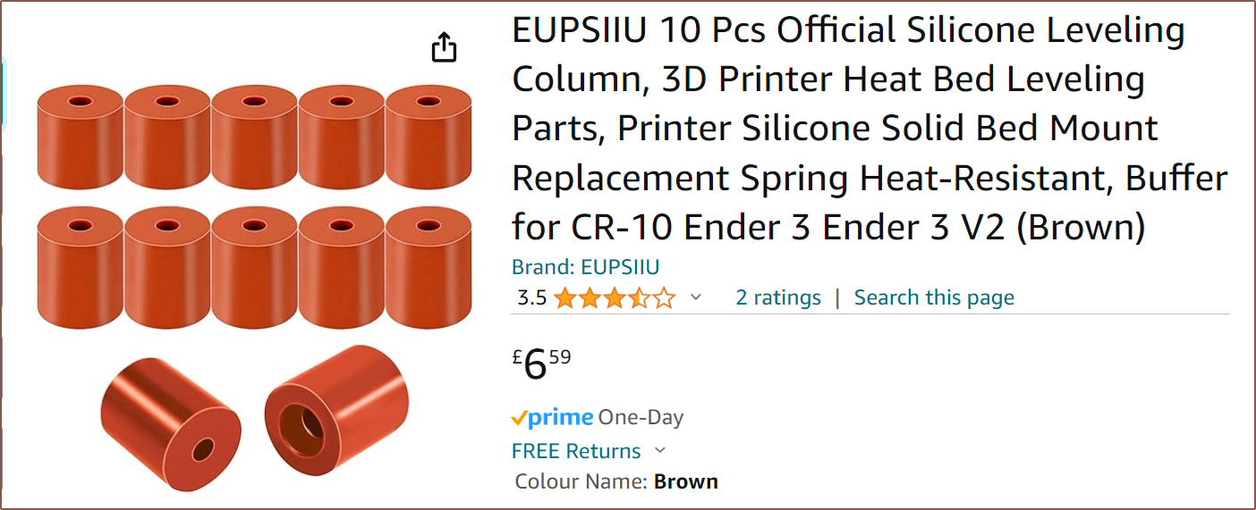Click the orange star rating icons
Screen dimensions: 1256x510
coord(614,298)
